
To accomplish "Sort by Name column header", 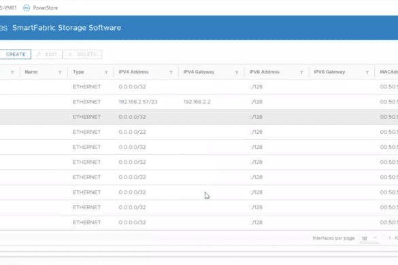I will pyautogui.click(x=31, y=72).
